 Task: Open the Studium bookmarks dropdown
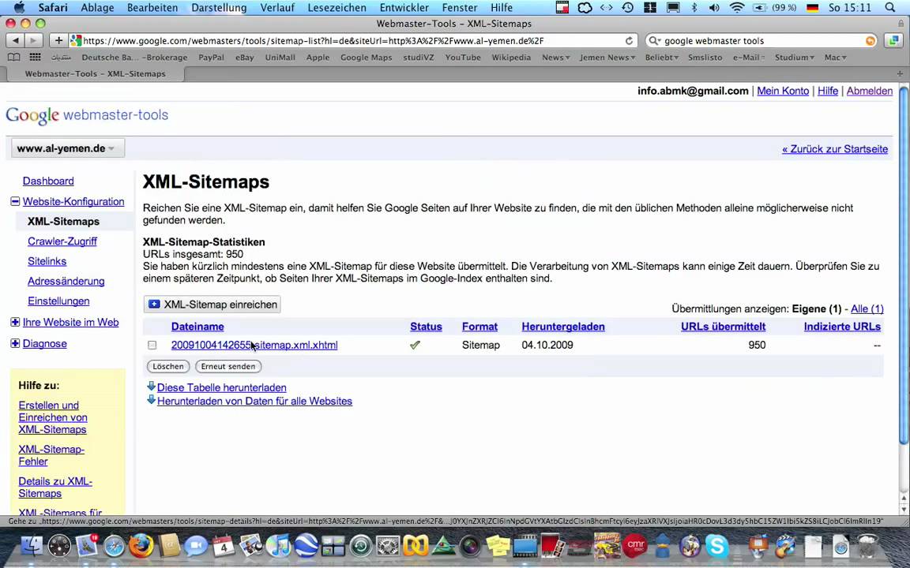click(795, 58)
